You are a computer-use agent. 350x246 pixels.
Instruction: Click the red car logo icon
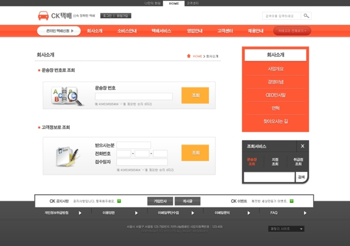pos(43,16)
